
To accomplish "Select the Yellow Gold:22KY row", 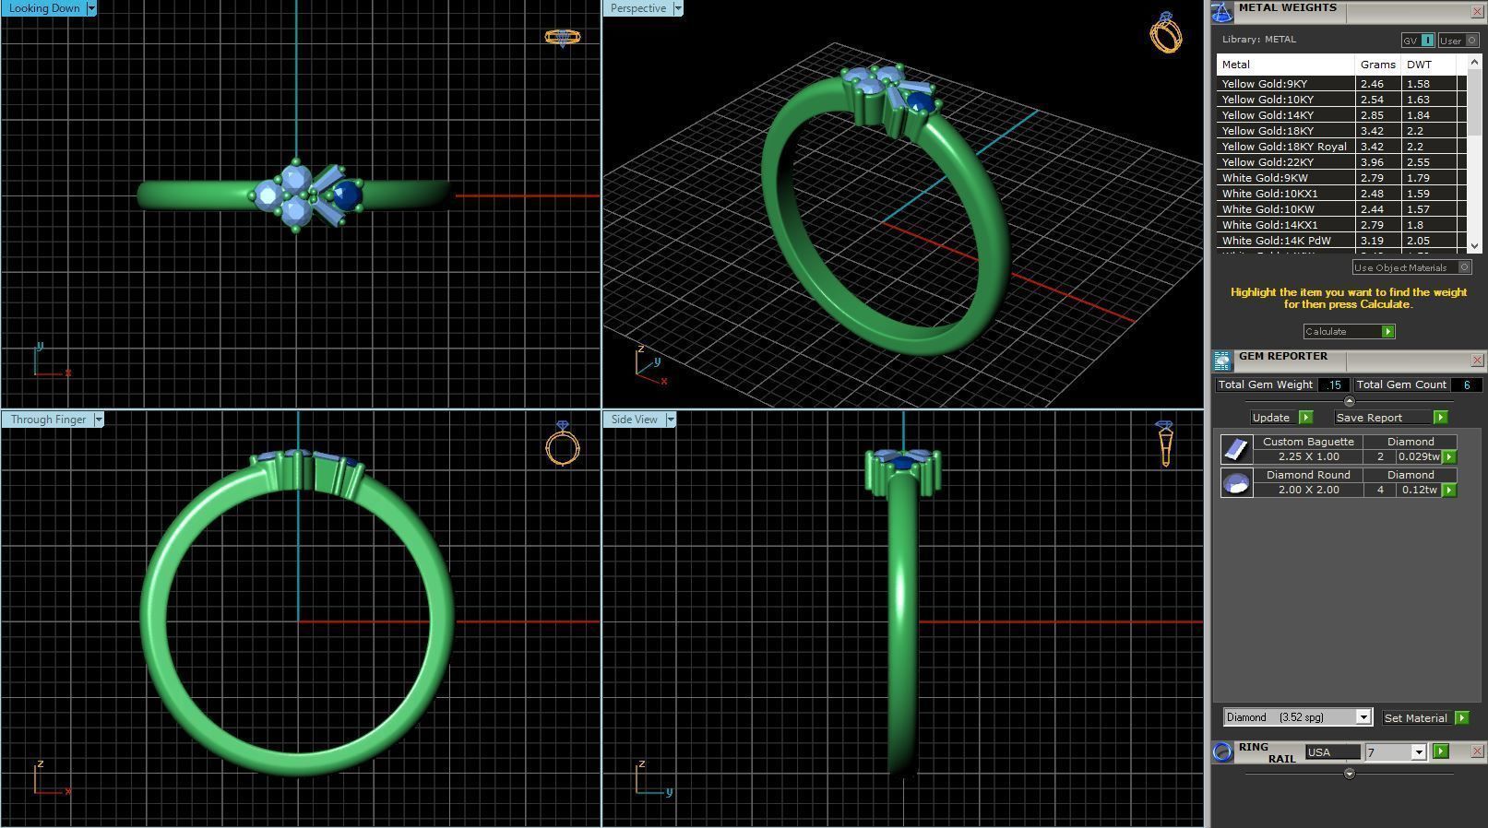I will pyautogui.click(x=1340, y=162).
